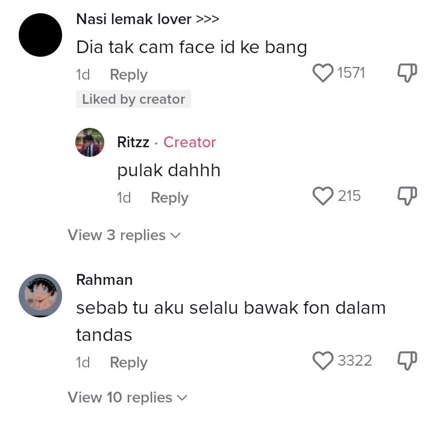Click the Rahman username link

(104, 280)
